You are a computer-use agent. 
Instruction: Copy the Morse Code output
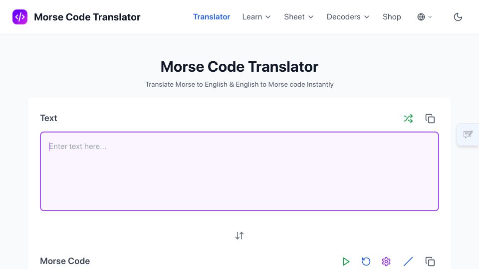click(430, 262)
